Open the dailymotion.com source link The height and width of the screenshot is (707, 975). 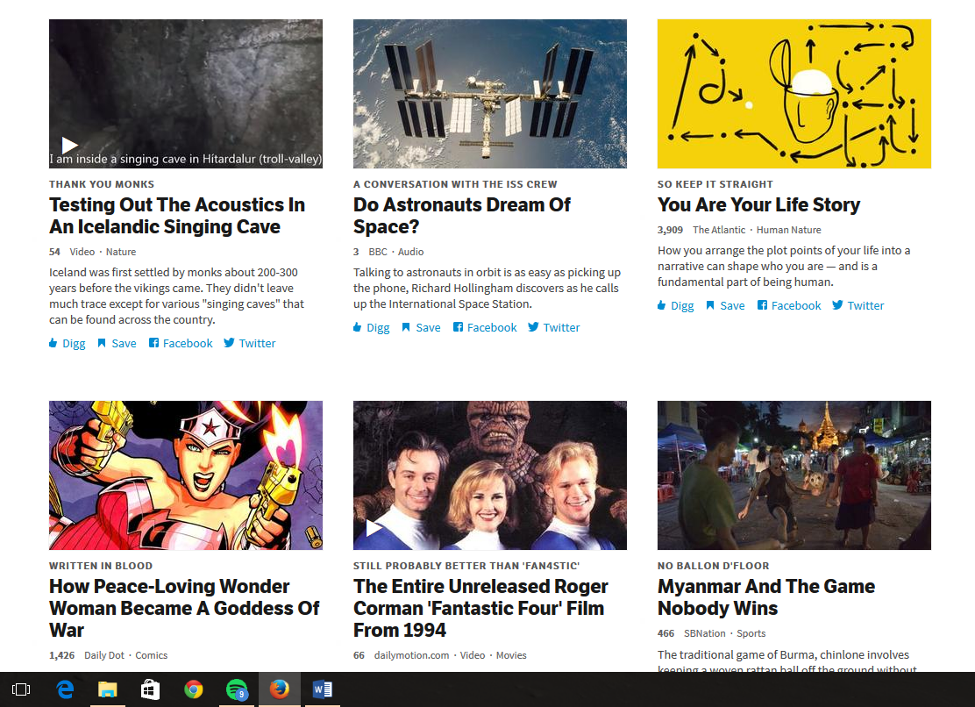point(411,655)
